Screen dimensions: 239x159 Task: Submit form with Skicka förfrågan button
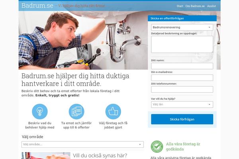pos(182,119)
